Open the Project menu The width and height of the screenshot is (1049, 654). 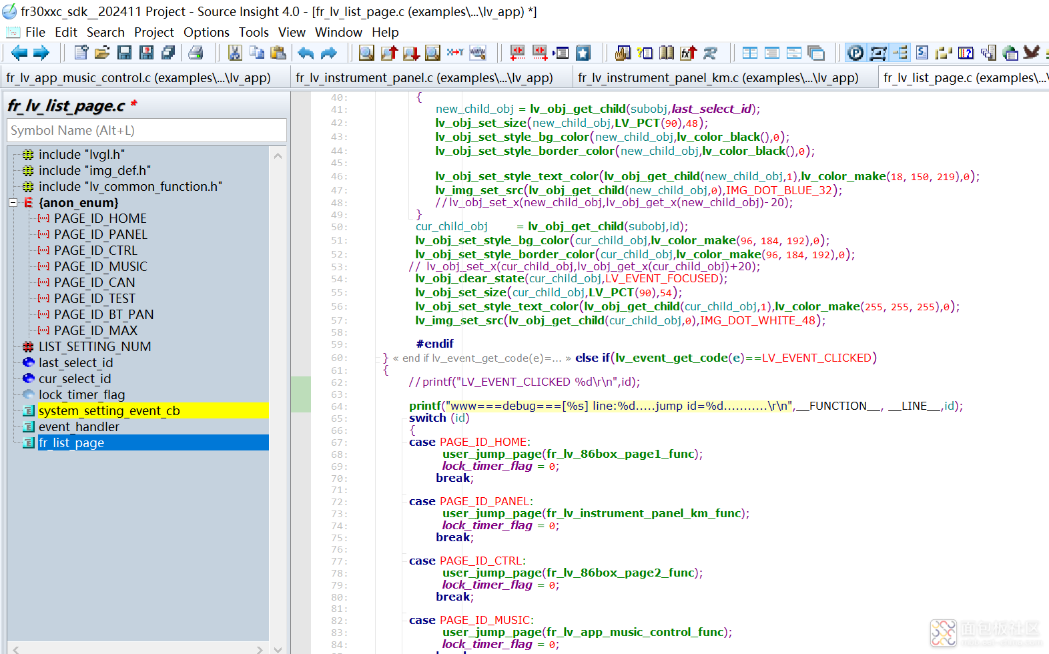pos(153,32)
